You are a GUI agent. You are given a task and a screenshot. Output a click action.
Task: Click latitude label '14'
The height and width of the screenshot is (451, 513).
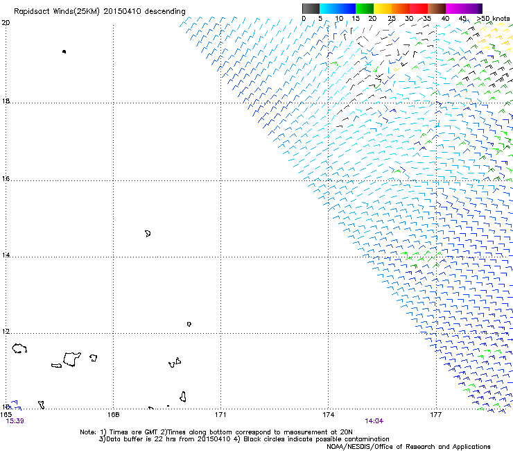click(6, 255)
